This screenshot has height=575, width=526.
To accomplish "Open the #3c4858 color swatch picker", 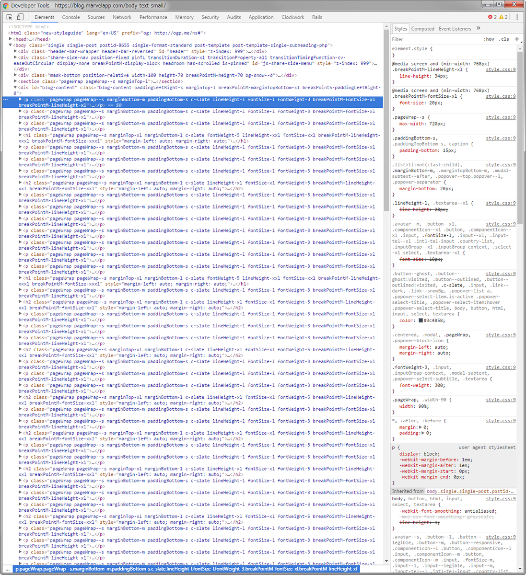I will pyautogui.click(x=421, y=321).
